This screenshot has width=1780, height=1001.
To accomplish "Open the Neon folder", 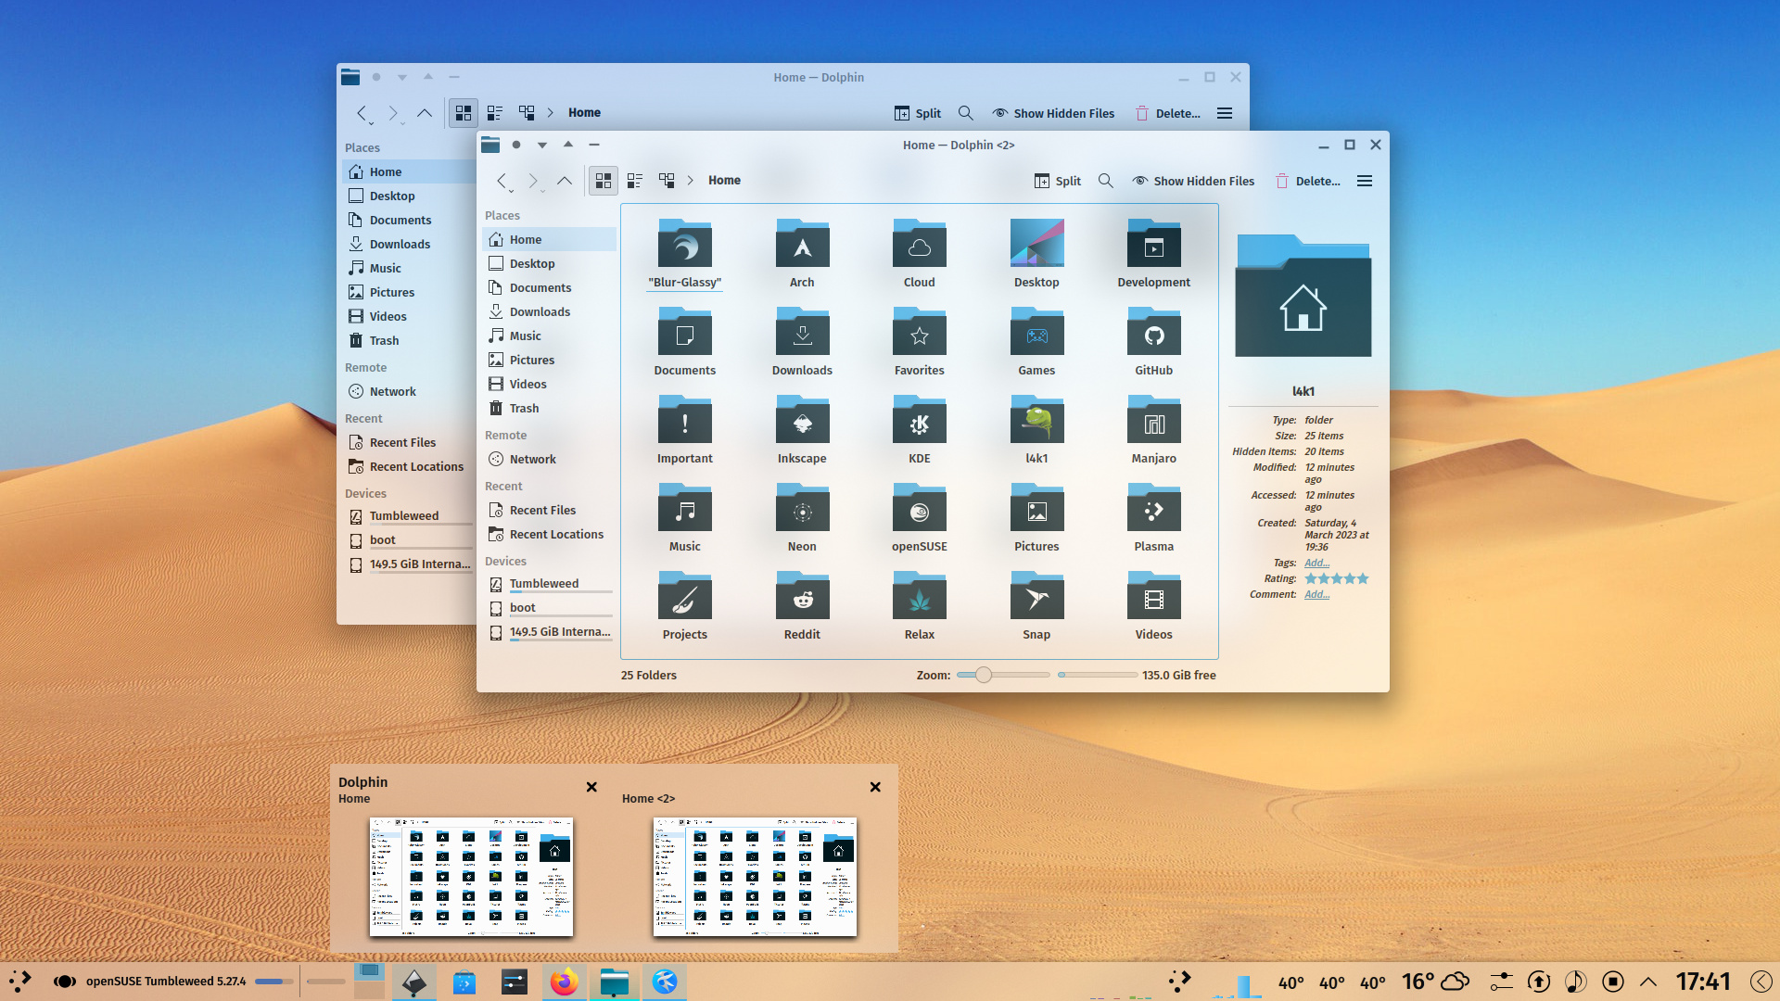I will pos(802,516).
